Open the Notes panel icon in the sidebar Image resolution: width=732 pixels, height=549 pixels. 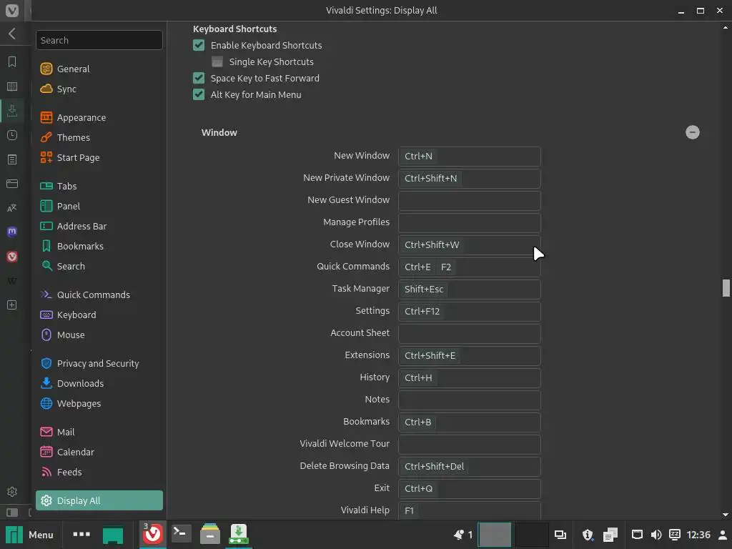click(x=12, y=159)
